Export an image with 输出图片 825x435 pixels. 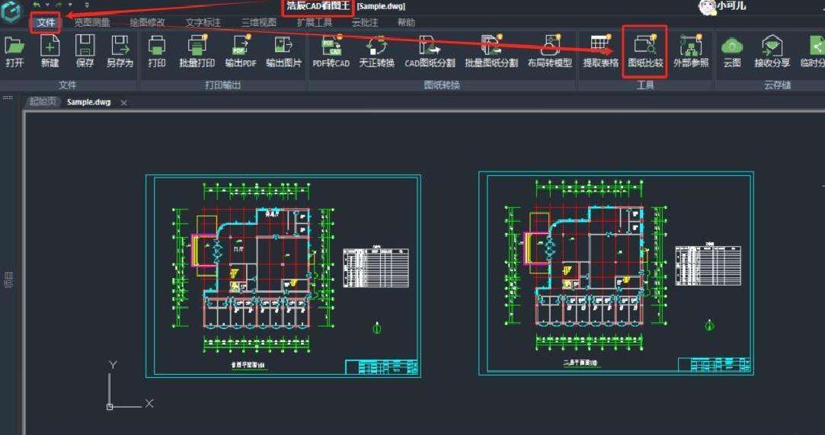[x=283, y=52]
